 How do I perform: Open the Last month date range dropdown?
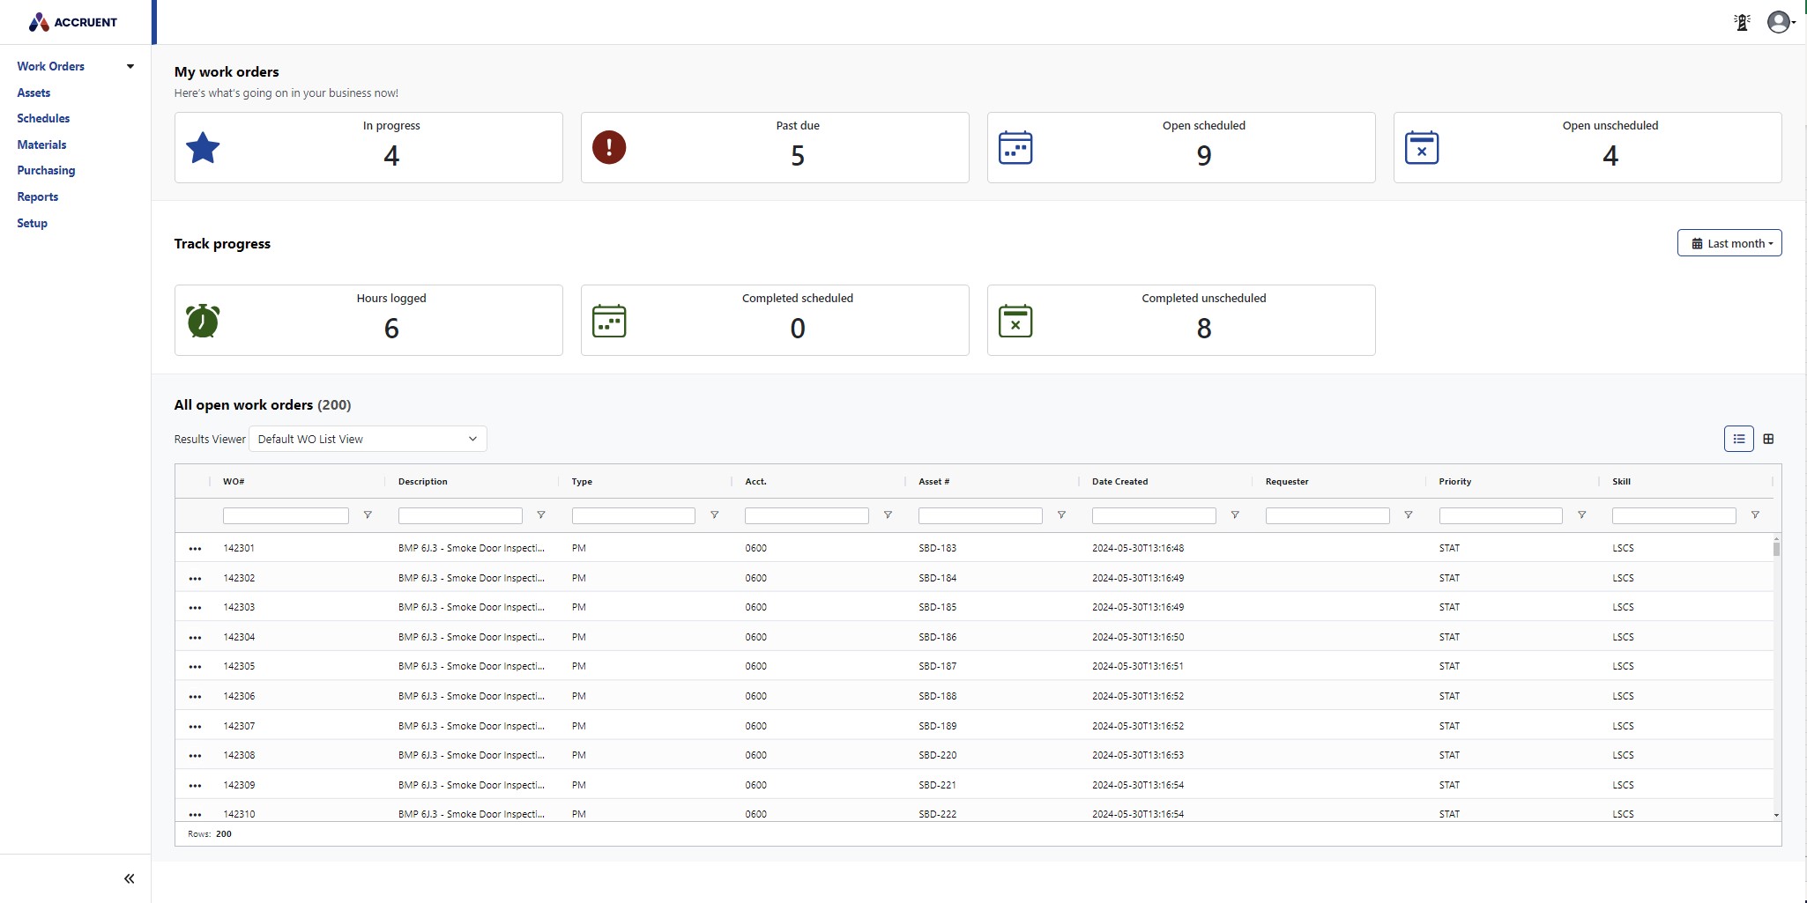pos(1729,243)
